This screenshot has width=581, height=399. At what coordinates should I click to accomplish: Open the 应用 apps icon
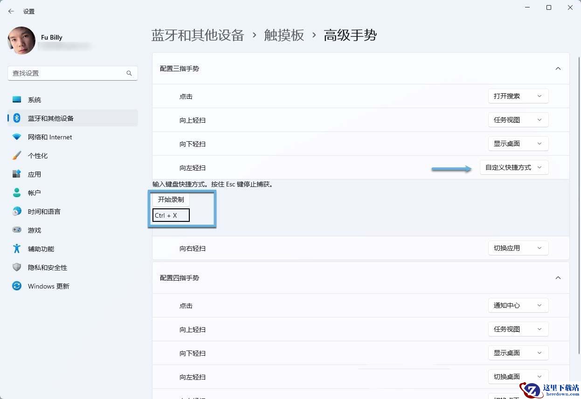coord(17,174)
